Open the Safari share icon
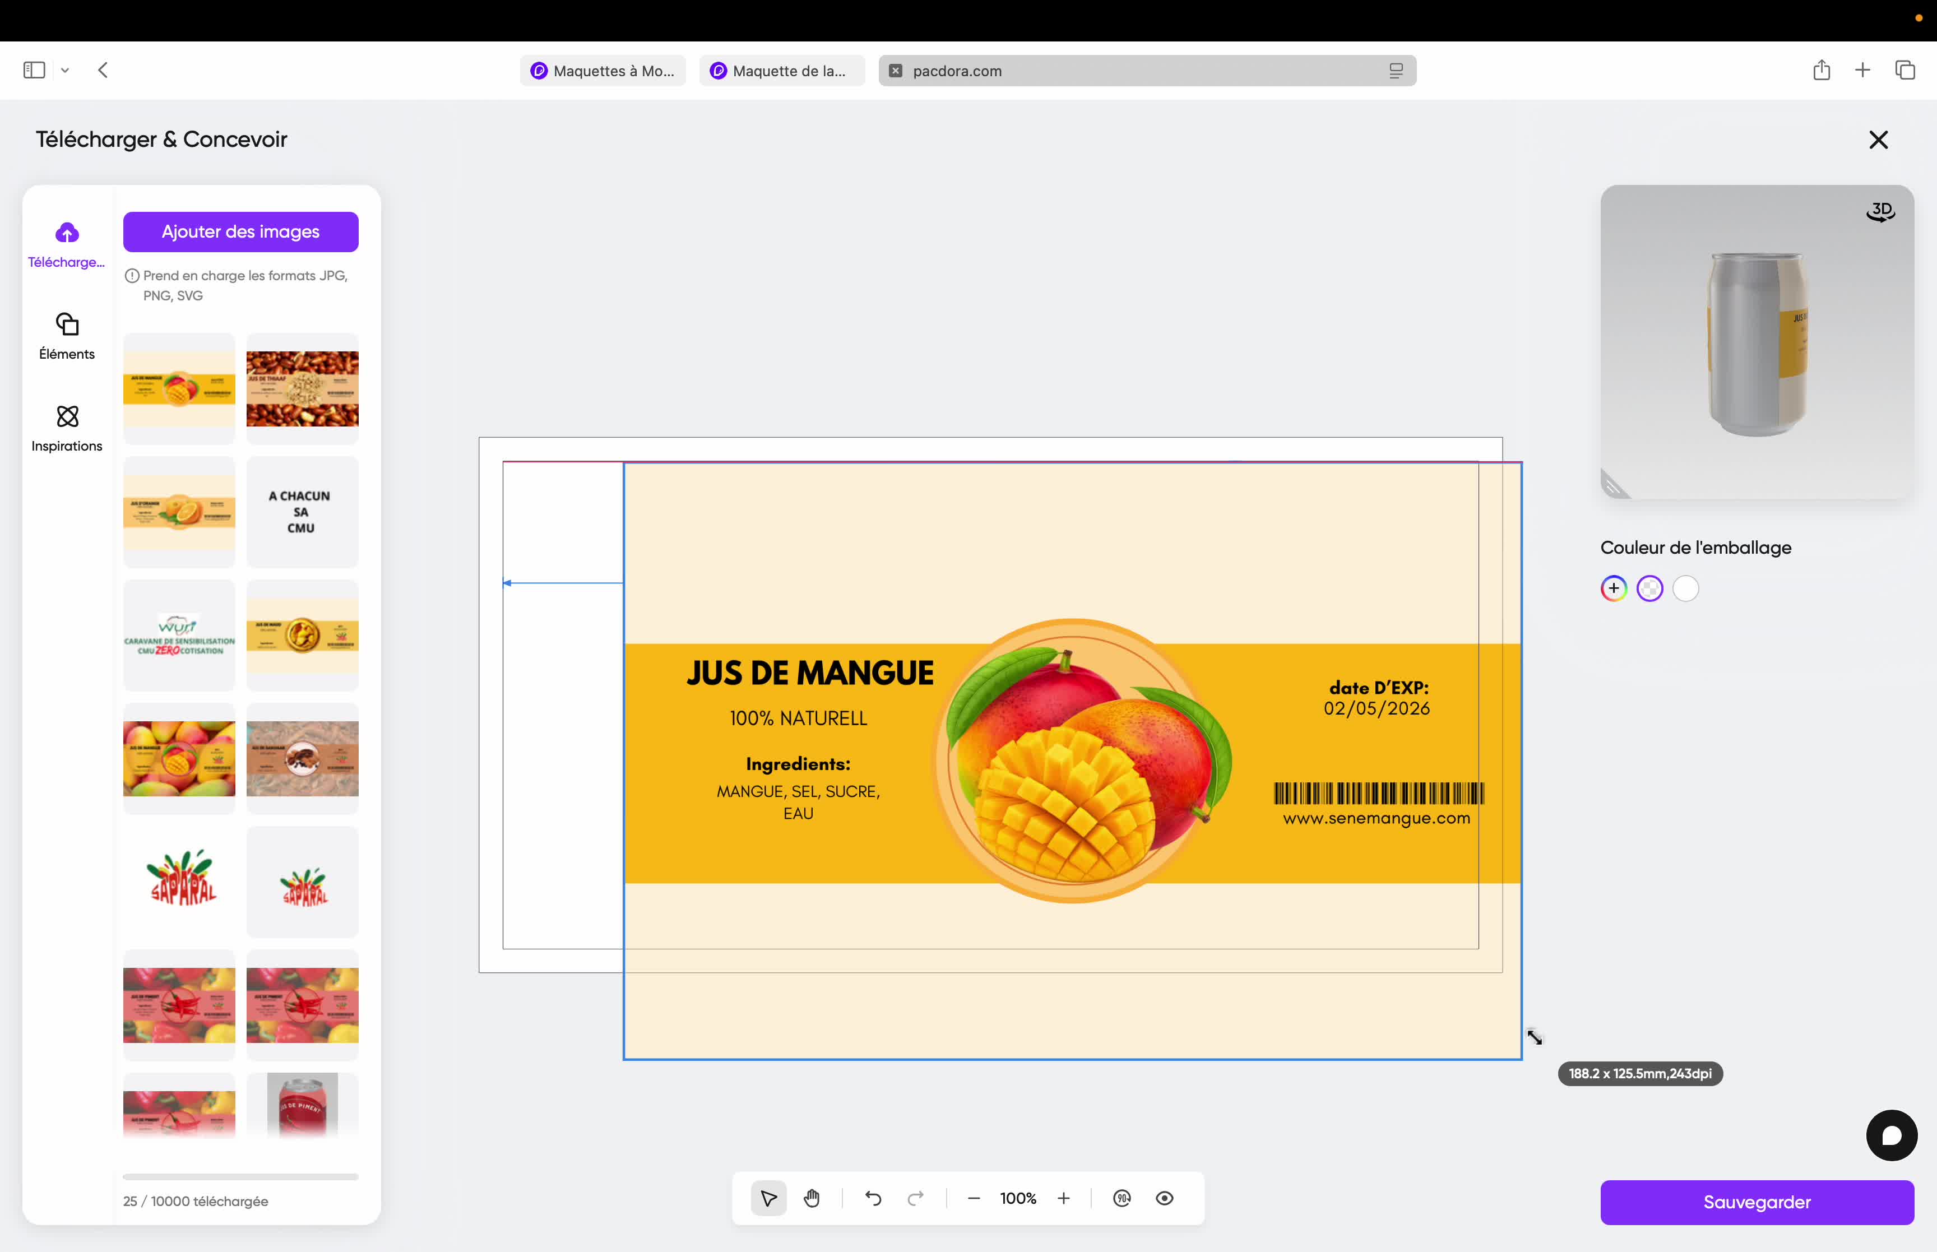 point(1821,71)
